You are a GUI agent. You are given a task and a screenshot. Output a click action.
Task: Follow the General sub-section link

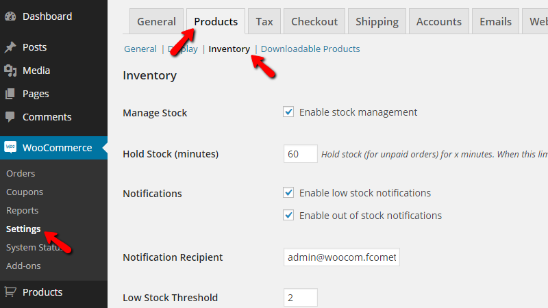[x=140, y=49]
